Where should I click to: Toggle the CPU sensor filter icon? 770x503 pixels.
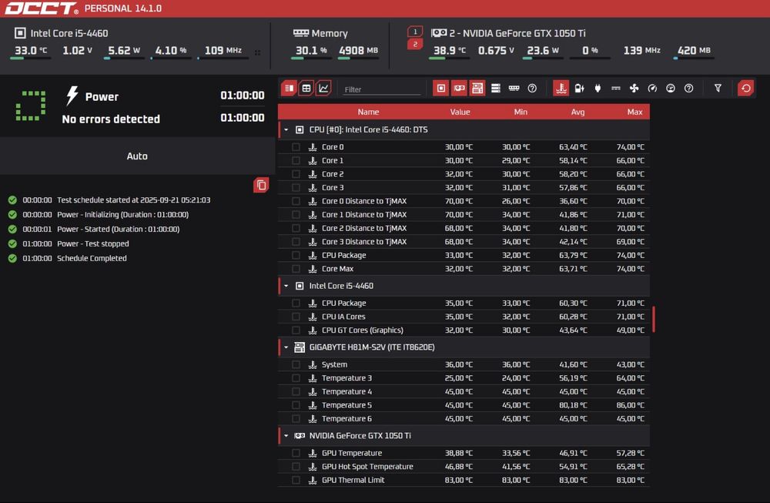pos(441,89)
